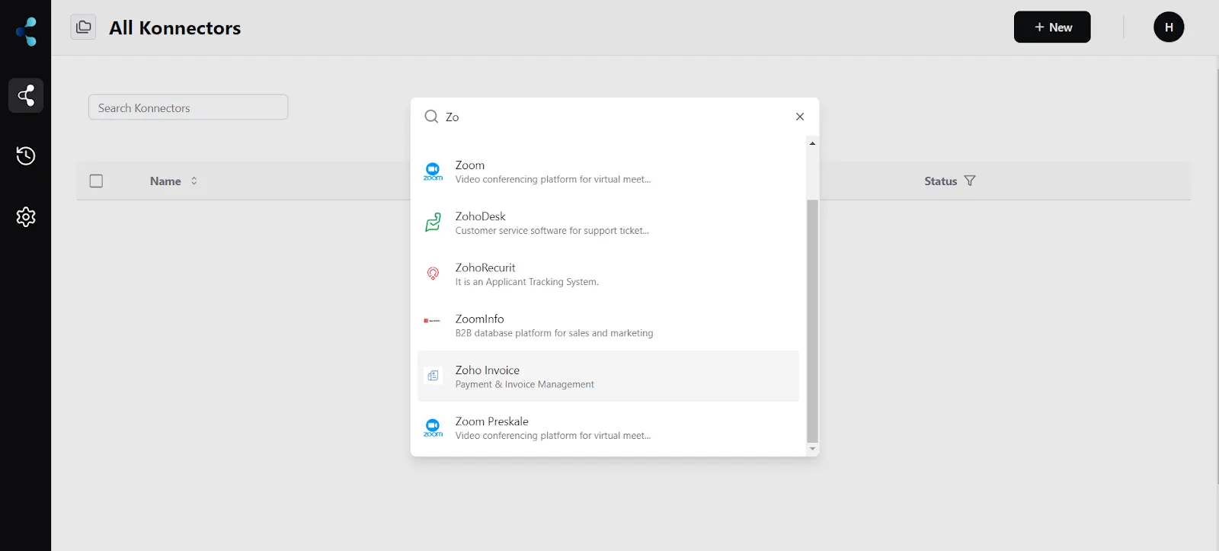Click the Zoom Preskale logo icon
This screenshot has width=1219, height=551.
(x=433, y=428)
